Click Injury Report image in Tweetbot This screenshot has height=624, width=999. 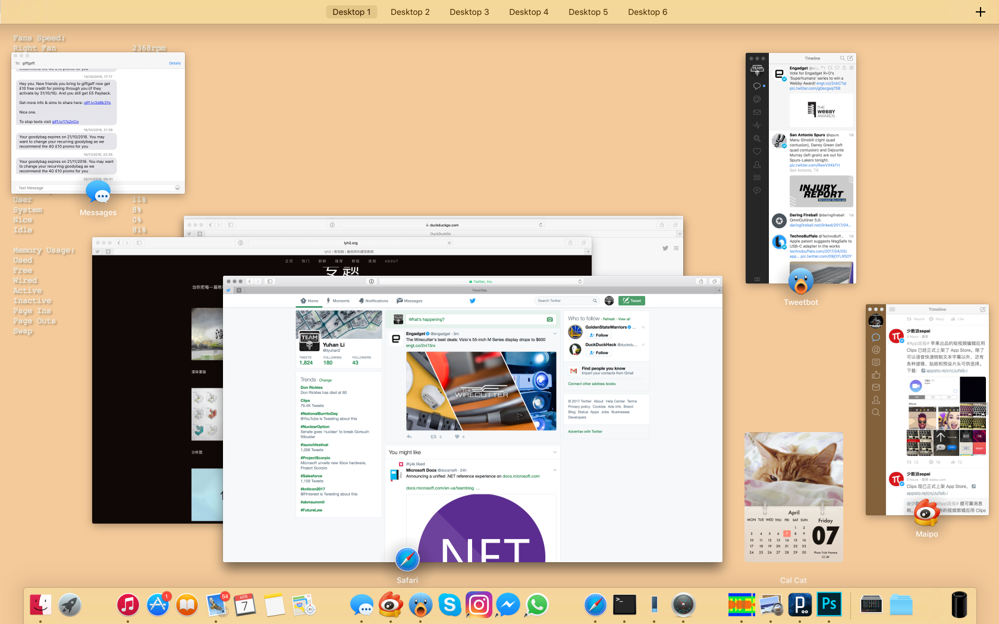(x=821, y=191)
